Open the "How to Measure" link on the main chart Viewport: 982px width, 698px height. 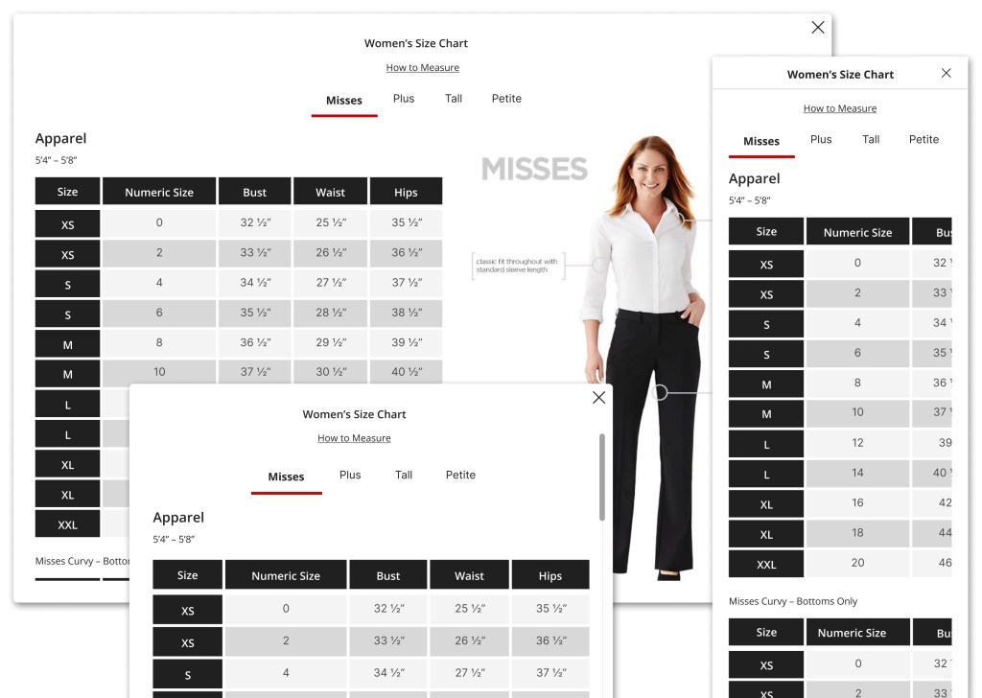click(422, 67)
